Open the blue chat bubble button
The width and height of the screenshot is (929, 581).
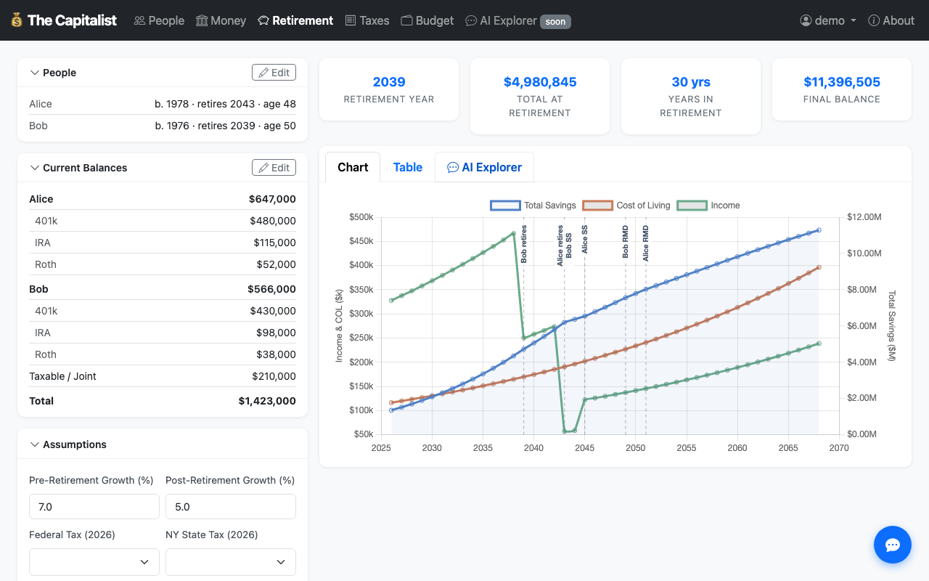tap(892, 545)
